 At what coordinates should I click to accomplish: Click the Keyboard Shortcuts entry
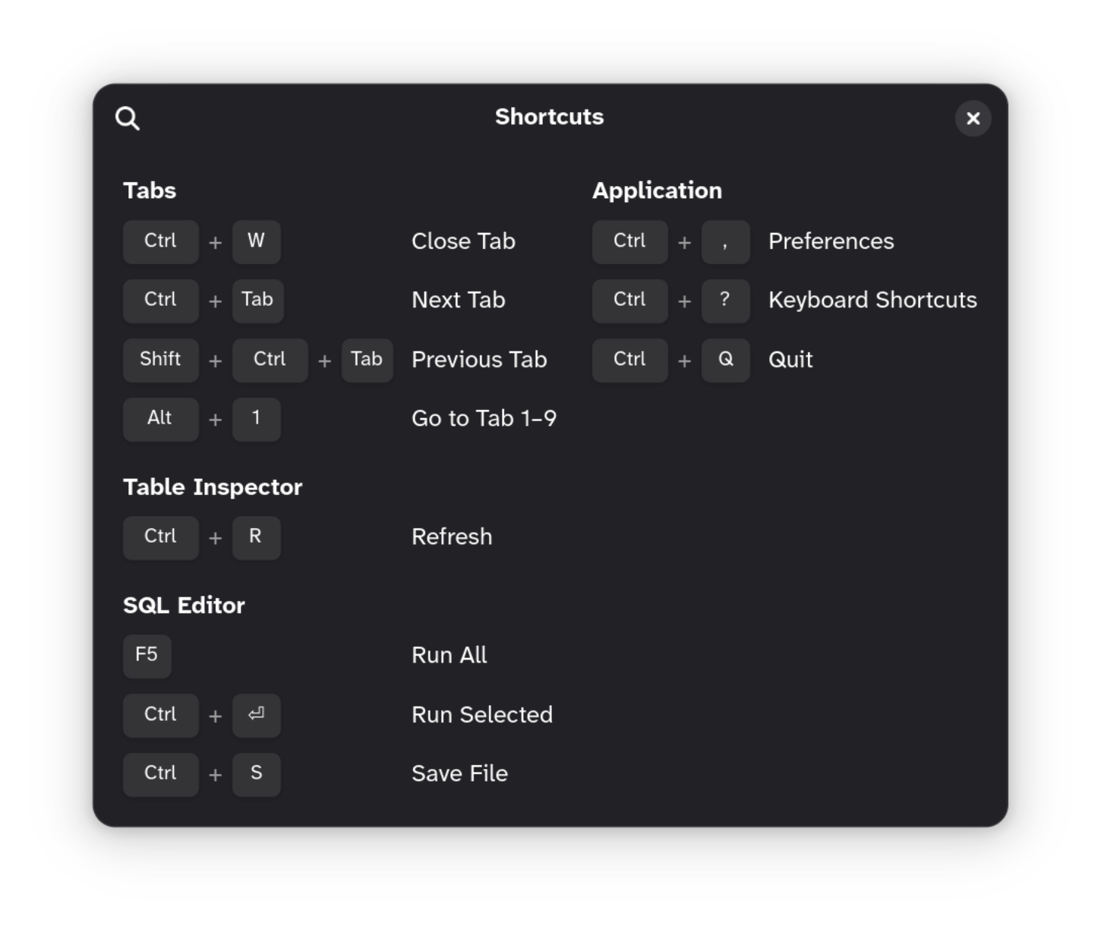pos(872,300)
